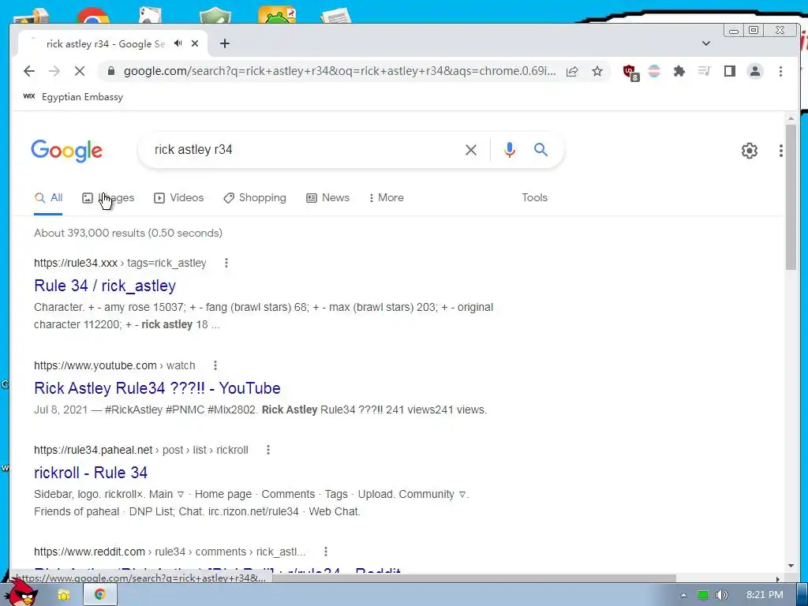
Task: Show hidden system tray icons arrow
Action: [683, 595]
